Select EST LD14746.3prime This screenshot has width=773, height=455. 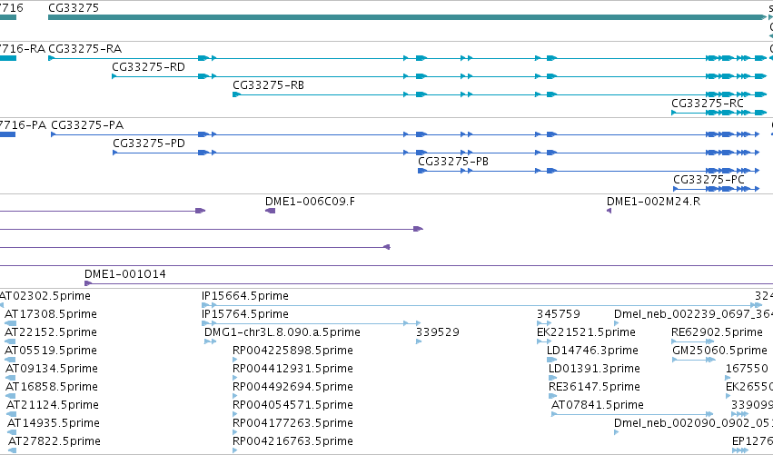coord(592,351)
